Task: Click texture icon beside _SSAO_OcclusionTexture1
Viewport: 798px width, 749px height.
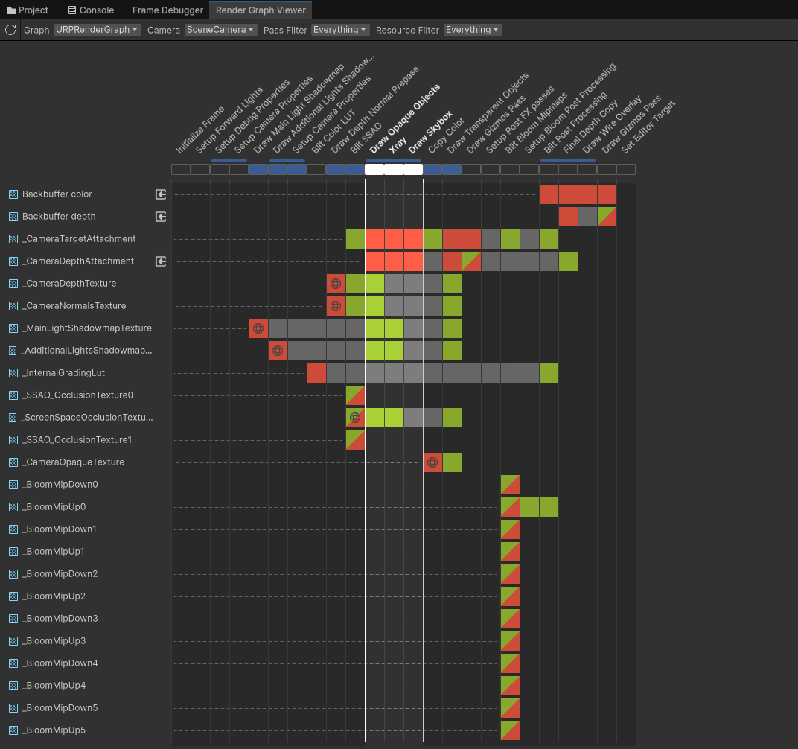Action: pos(13,440)
